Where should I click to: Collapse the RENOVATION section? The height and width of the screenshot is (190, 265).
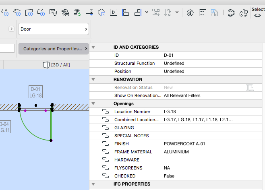(x=93, y=79)
